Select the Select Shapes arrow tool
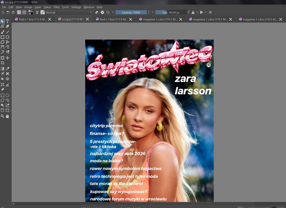 pos(2,21)
